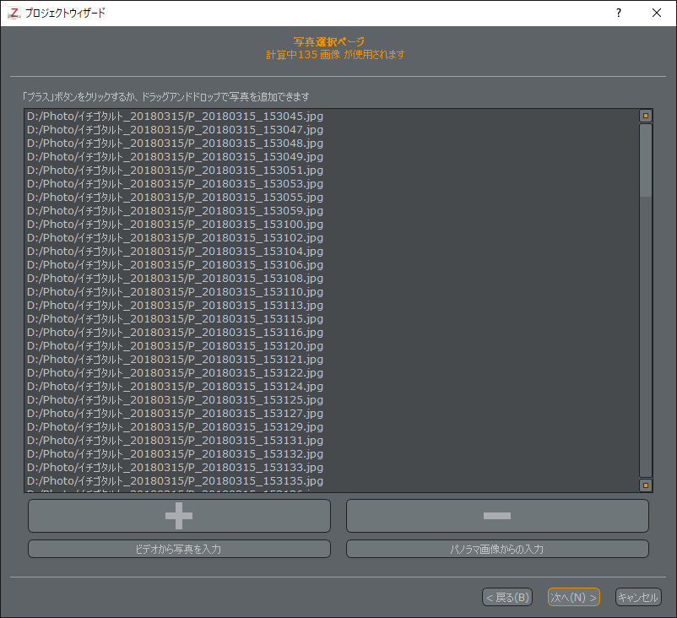Click the minus button to remove photos
This screenshot has width=677, height=618.
click(497, 516)
